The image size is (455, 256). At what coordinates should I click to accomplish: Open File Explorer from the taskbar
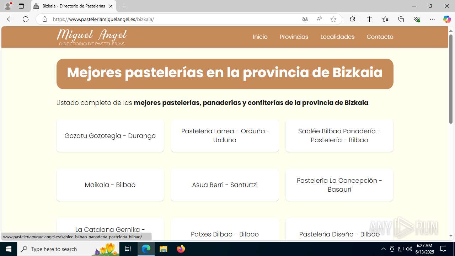click(163, 249)
